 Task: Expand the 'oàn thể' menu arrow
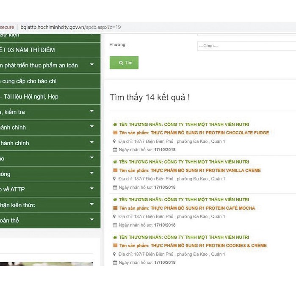coord(92,219)
